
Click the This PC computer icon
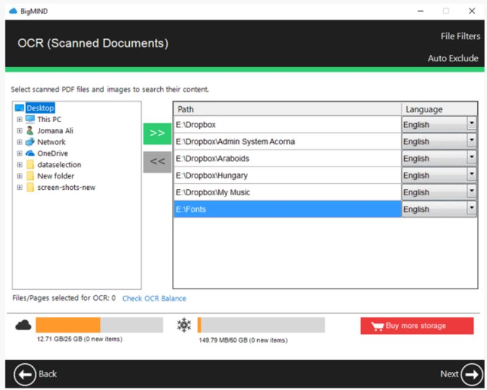pos(30,119)
